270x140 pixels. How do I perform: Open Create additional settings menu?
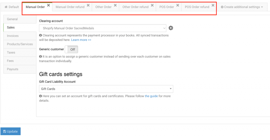[x=242, y=7]
